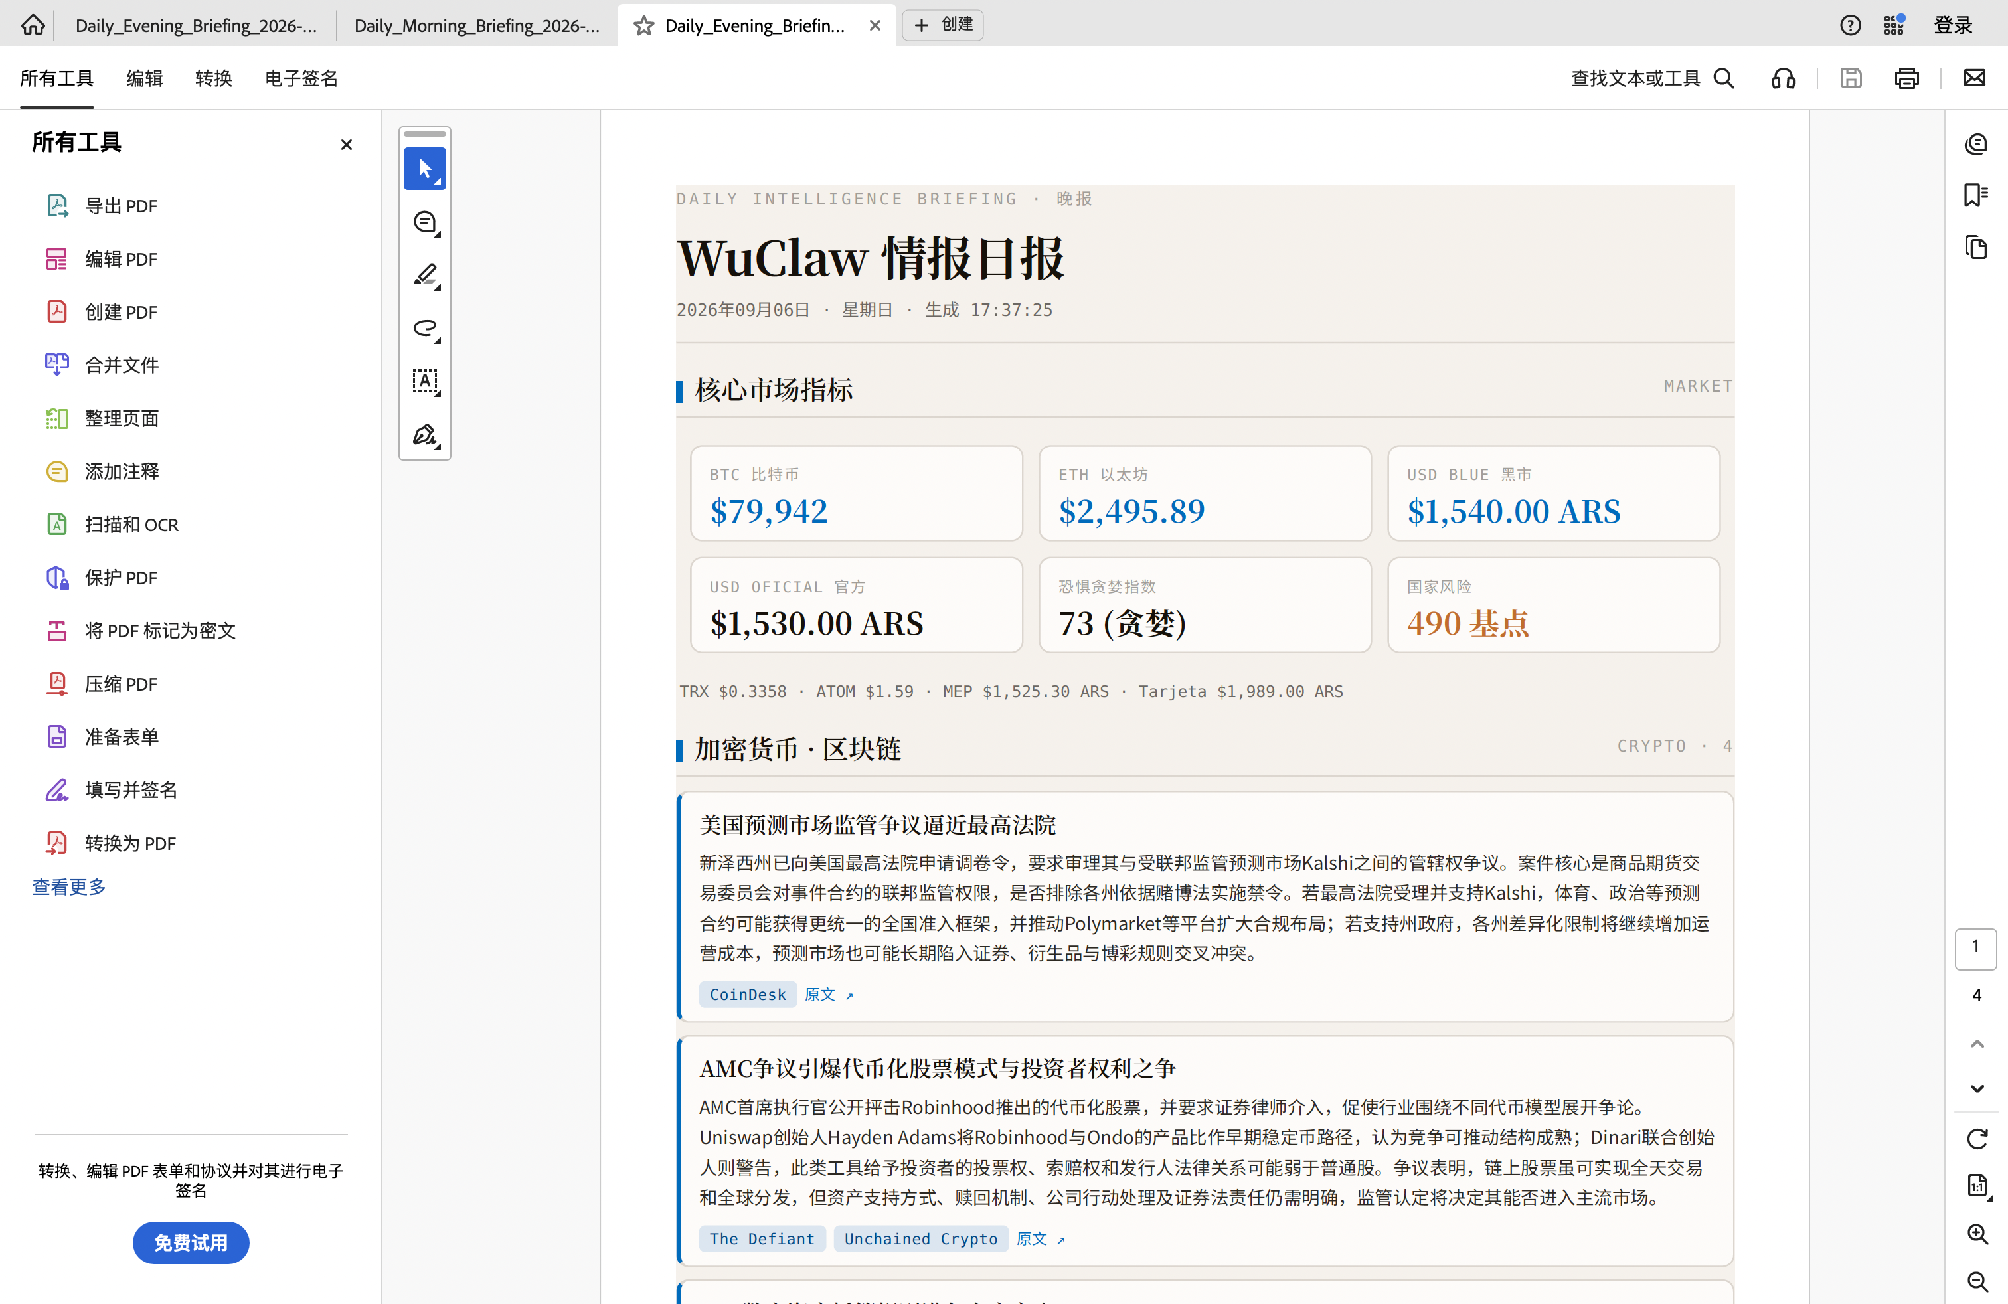Click 登录 to sign in
Screen dimensions: 2008x1304
pyautogui.click(x=1953, y=25)
